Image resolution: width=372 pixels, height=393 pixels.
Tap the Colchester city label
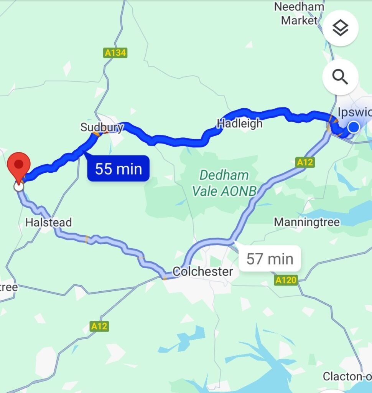point(202,272)
